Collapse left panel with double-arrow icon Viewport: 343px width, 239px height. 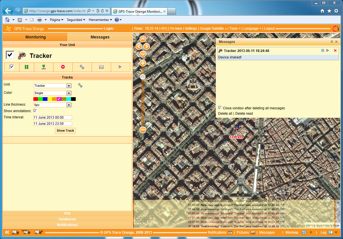pyautogui.click(x=7, y=232)
